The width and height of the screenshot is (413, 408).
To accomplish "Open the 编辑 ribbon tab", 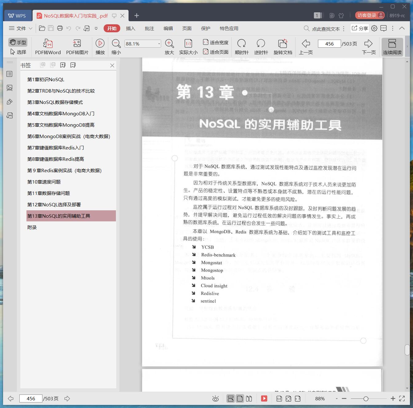I will (x=168, y=28).
